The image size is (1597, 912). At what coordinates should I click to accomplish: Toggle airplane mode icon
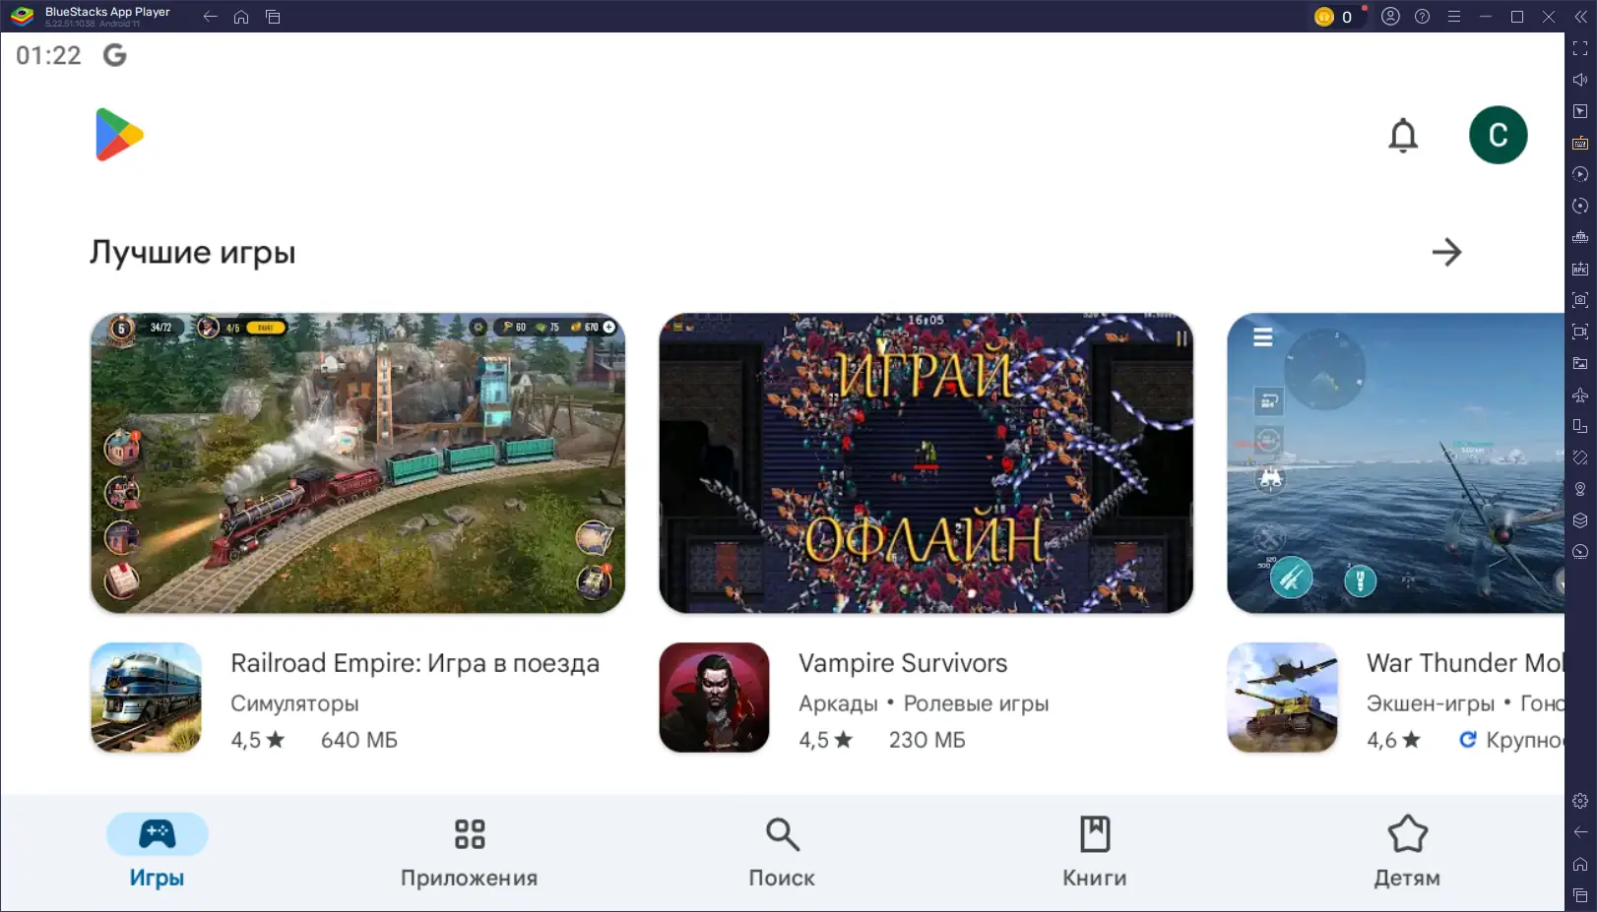pyautogui.click(x=1580, y=395)
